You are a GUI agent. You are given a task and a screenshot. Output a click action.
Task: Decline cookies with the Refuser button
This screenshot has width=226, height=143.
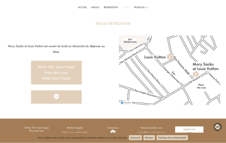tap(149, 138)
